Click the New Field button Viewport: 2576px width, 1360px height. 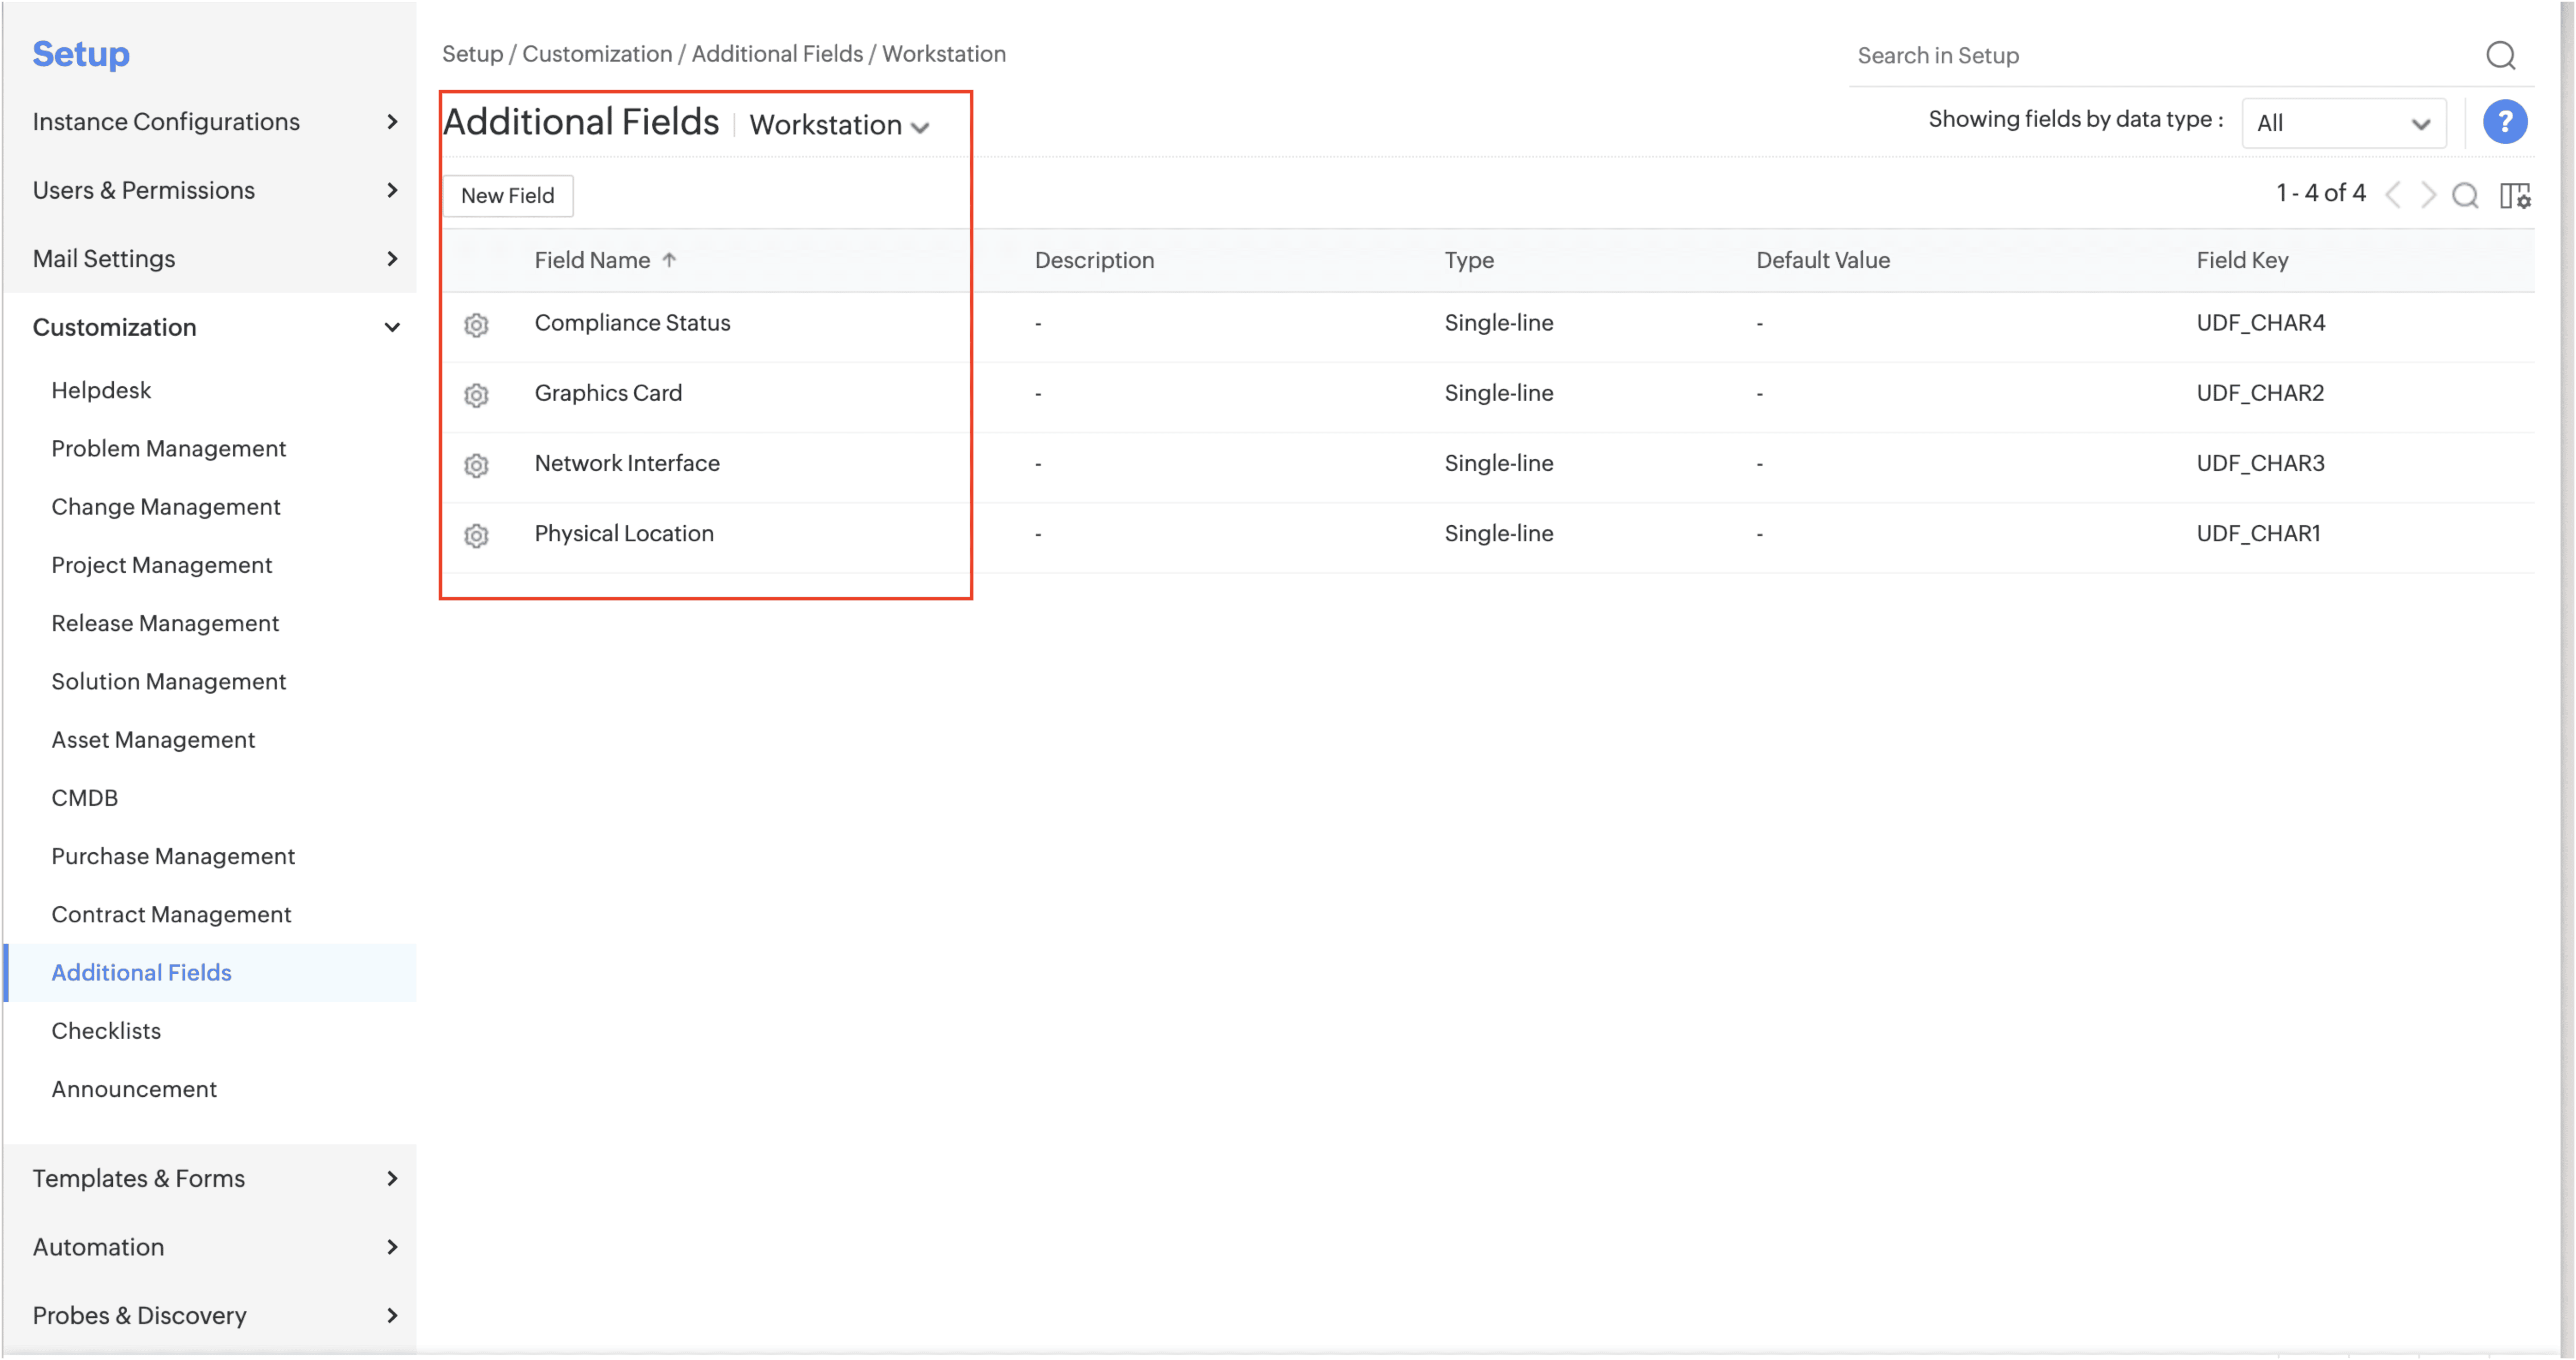pyautogui.click(x=507, y=195)
